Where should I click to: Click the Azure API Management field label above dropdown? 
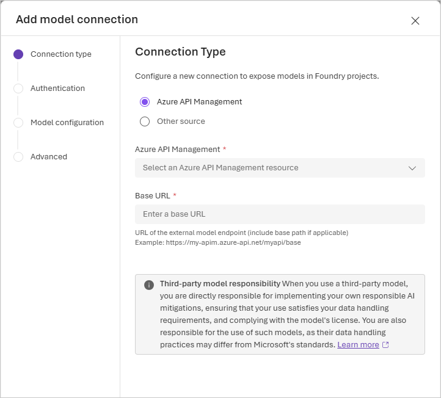[178, 149]
